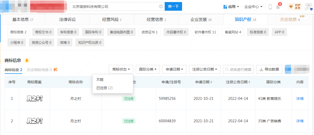
Task: Open the 应用 dropdown in header
Action: pyautogui.click(x=231, y=7)
